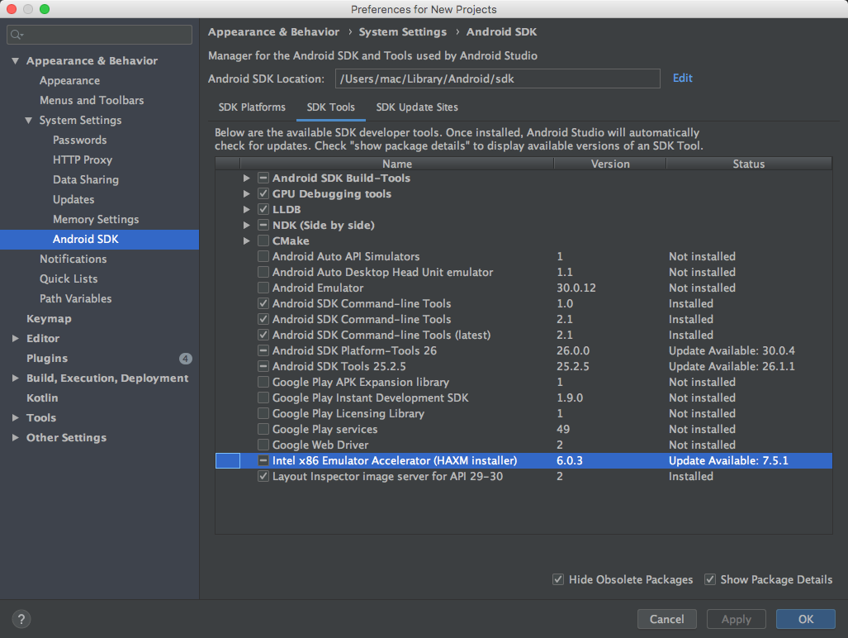848x638 pixels.
Task: Check Google Play services checkbox
Action: [x=263, y=429]
